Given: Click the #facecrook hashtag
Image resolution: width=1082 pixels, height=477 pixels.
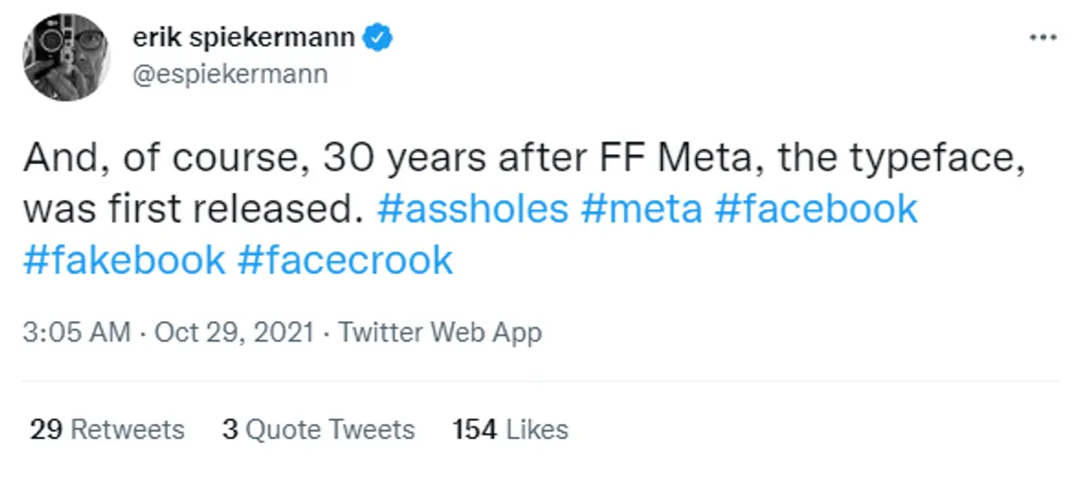Looking at the screenshot, I should tap(344, 261).
